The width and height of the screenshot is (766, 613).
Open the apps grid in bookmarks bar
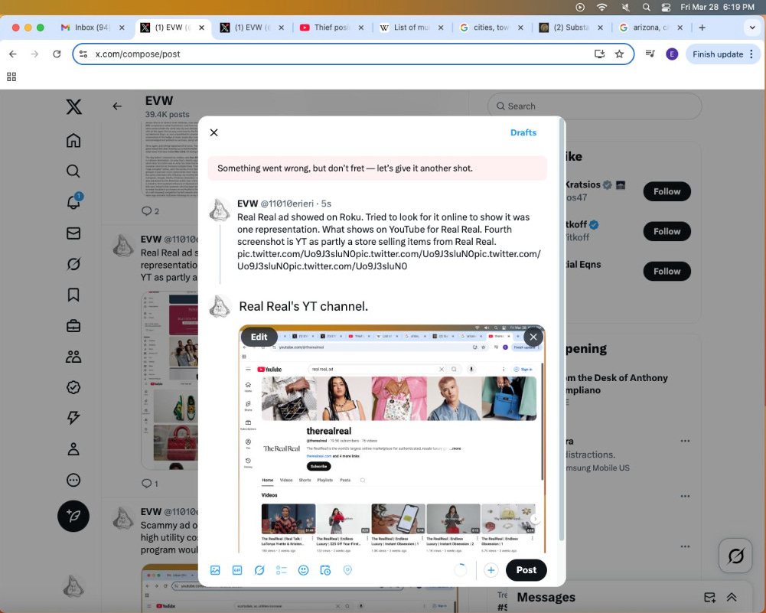(11, 77)
